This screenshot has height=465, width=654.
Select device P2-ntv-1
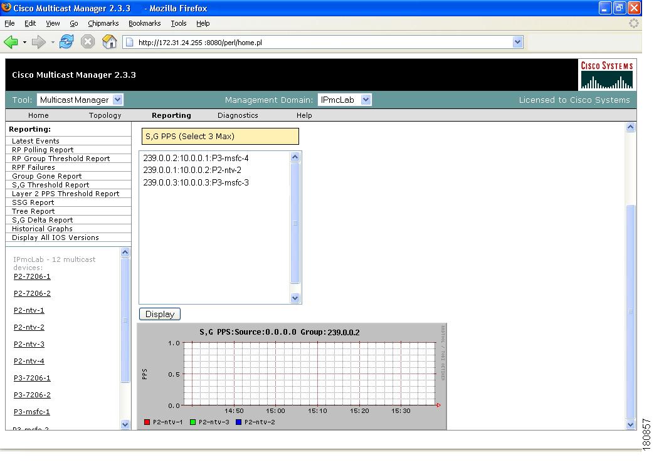click(29, 310)
